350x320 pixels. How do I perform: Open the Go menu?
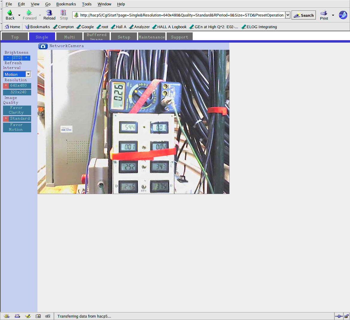point(48,4)
